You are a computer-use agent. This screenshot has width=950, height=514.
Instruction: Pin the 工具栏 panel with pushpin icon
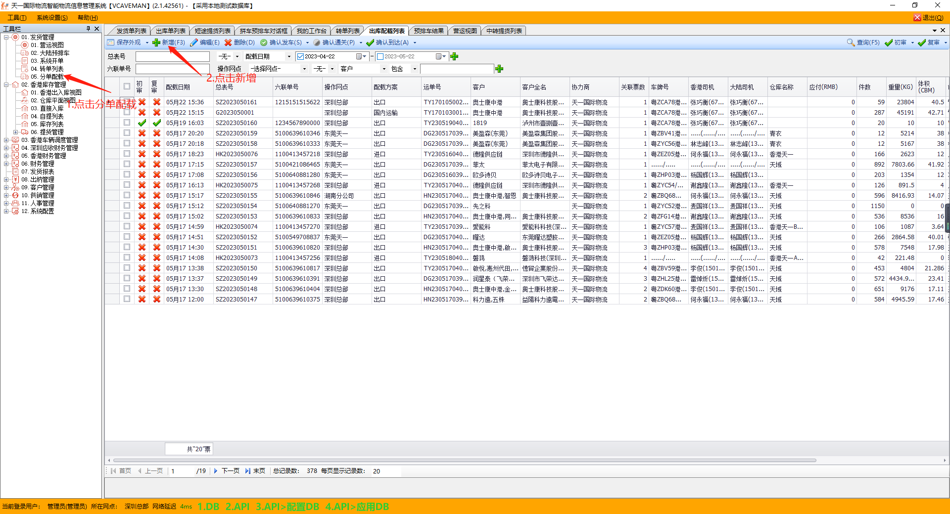(x=89, y=29)
